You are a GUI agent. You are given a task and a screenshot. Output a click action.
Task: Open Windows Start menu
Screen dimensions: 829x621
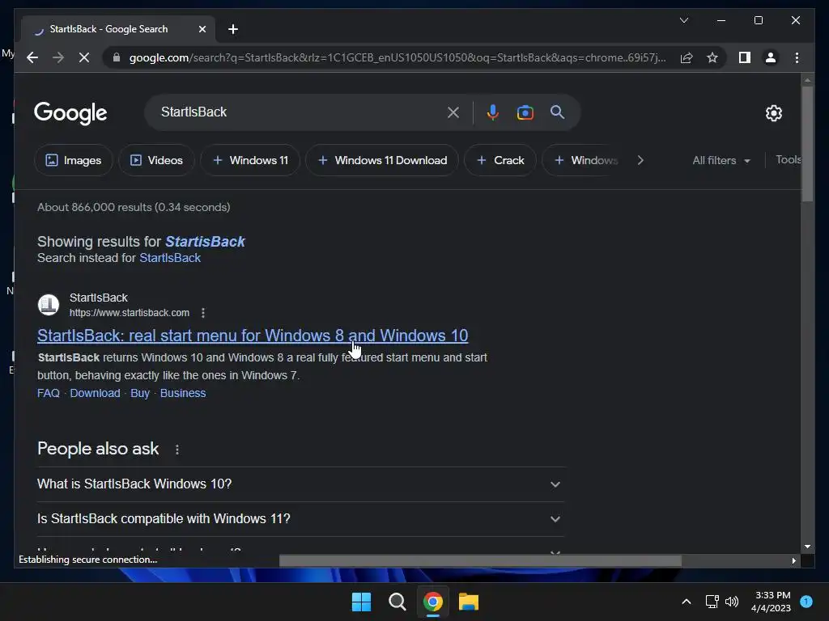362,602
